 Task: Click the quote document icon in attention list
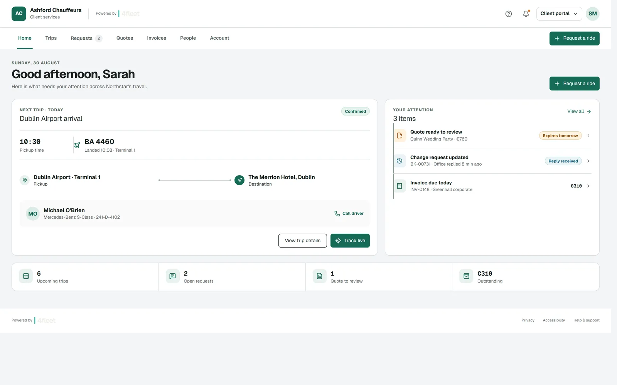400,136
